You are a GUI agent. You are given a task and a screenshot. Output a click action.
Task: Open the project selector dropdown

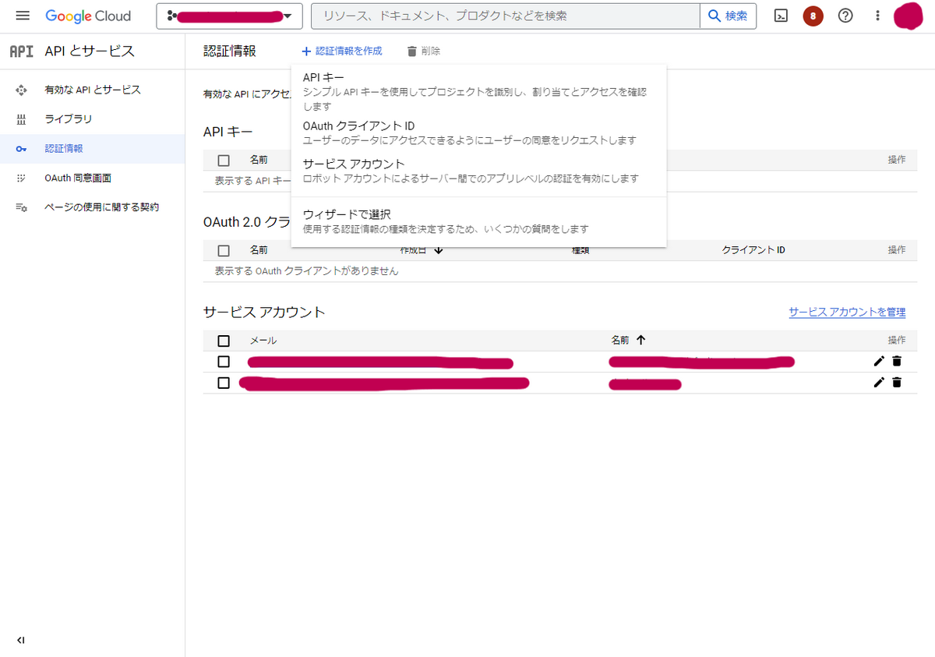(229, 16)
